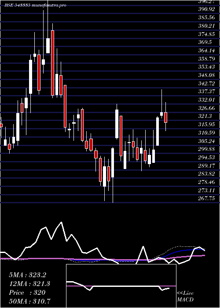Click the 294.53 price axis label

click(206, 158)
